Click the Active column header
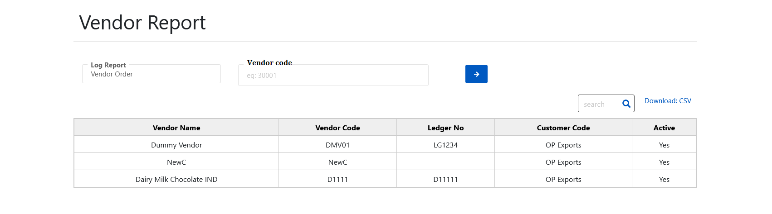The height and width of the screenshot is (214, 772). 664,128
